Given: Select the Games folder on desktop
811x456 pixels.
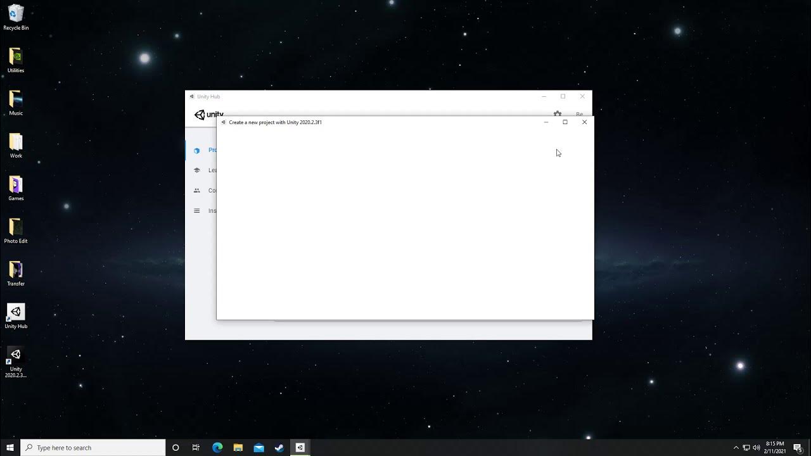Looking at the screenshot, I should click(x=16, y=188).
